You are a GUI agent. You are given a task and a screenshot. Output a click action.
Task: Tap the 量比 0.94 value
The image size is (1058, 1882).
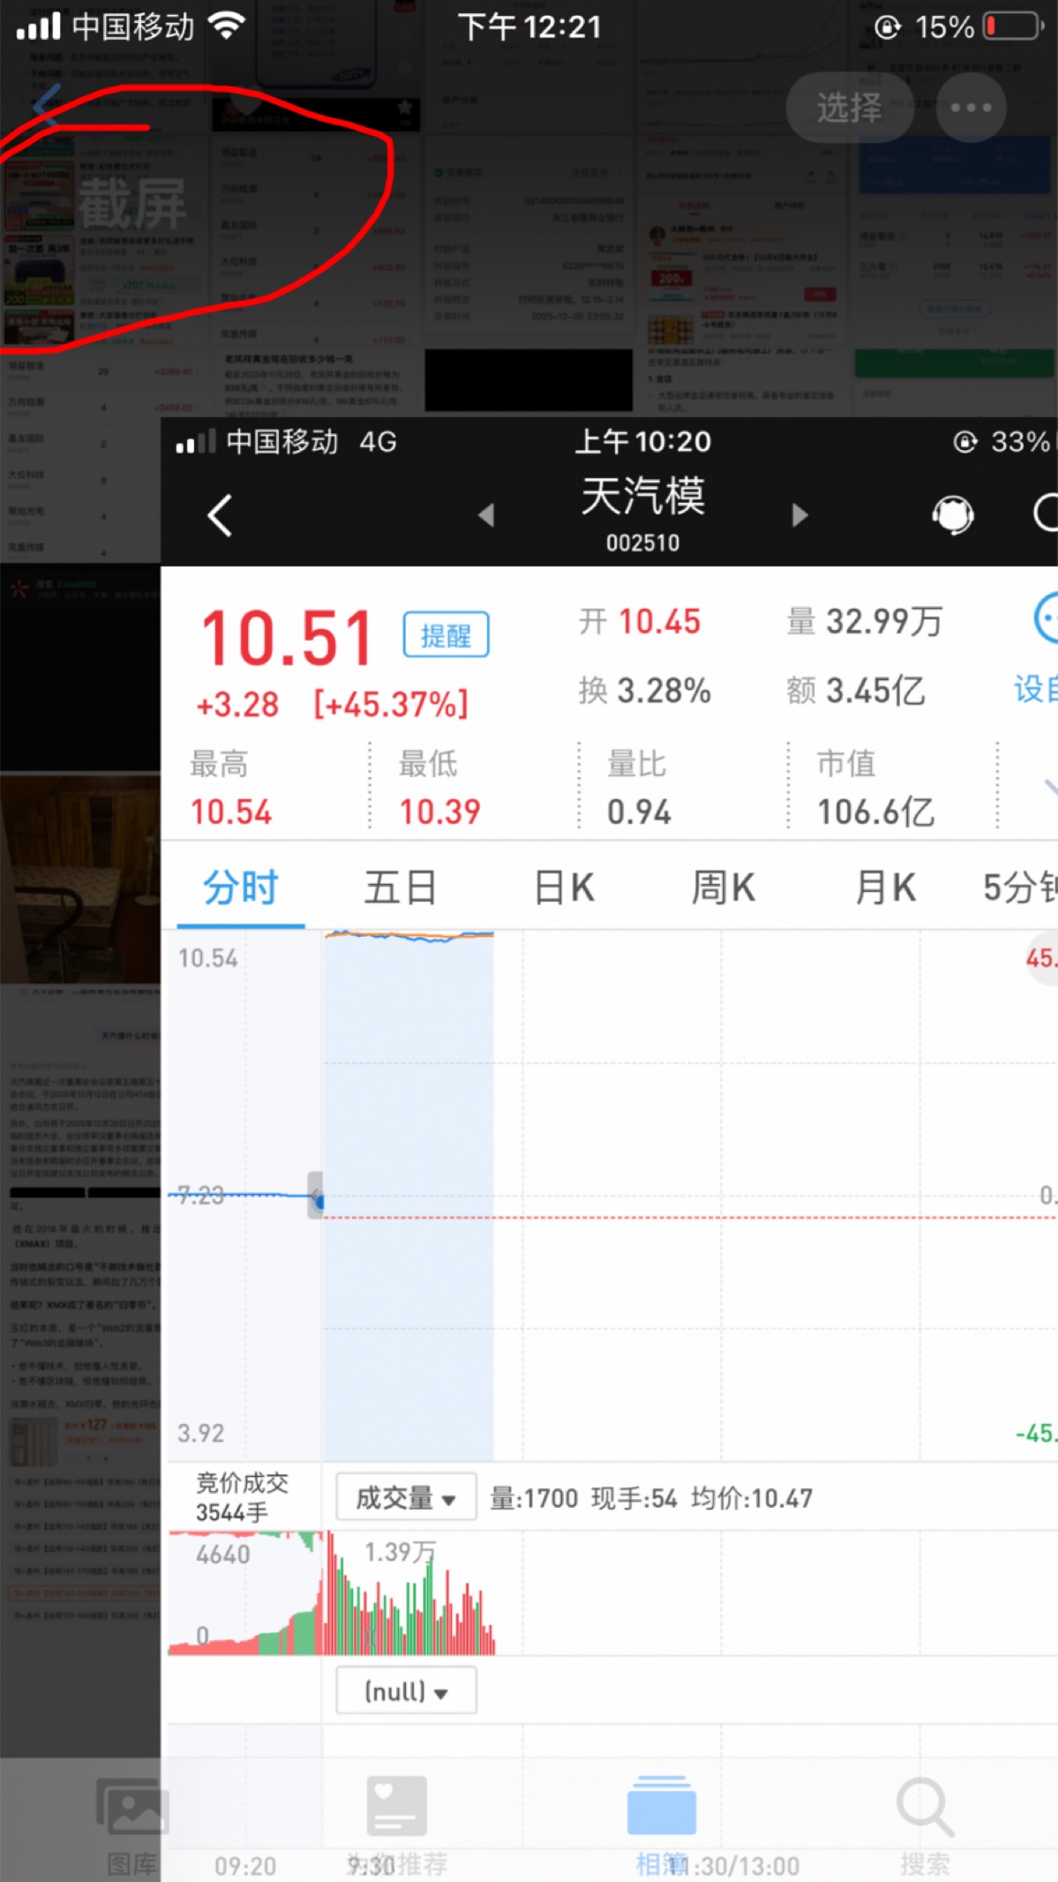click(639, 812)
